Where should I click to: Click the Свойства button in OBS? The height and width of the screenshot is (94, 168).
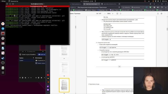tap(42, 55)
